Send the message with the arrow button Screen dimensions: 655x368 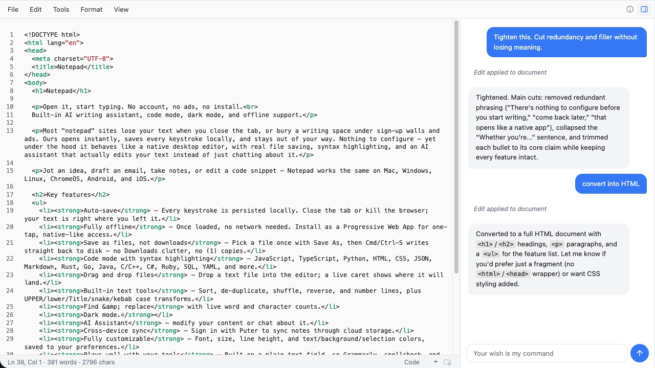[x=640, y=353]
